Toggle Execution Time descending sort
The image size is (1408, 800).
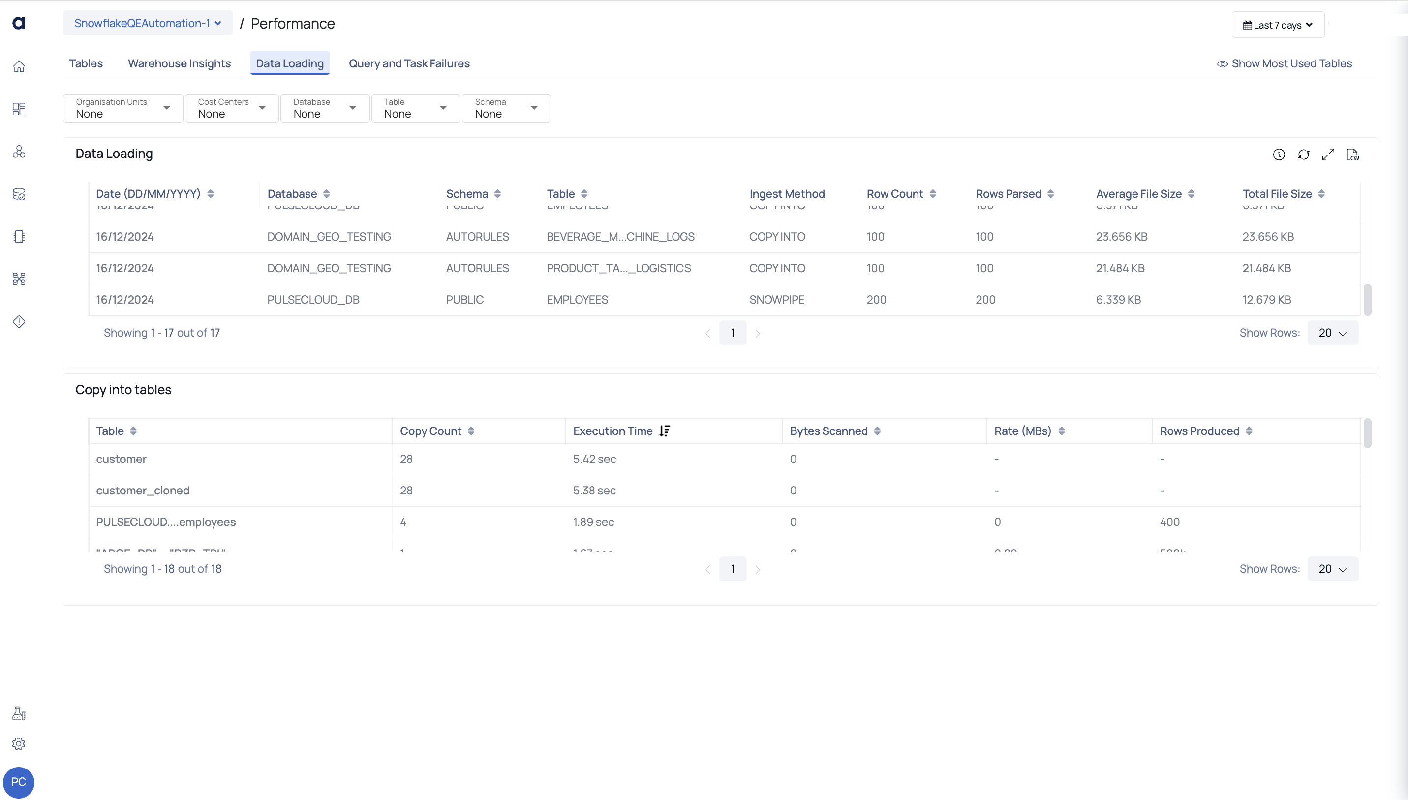coord(665,431)
